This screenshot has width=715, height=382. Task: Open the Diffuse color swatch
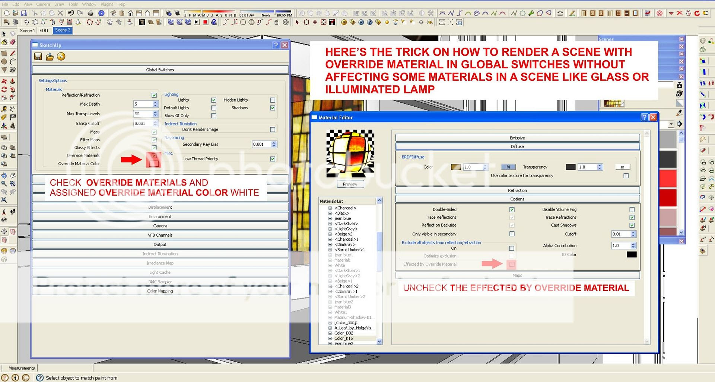click(456, 167)
